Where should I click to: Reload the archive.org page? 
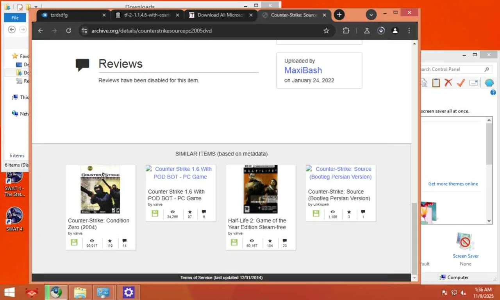(x=68, y=30)
